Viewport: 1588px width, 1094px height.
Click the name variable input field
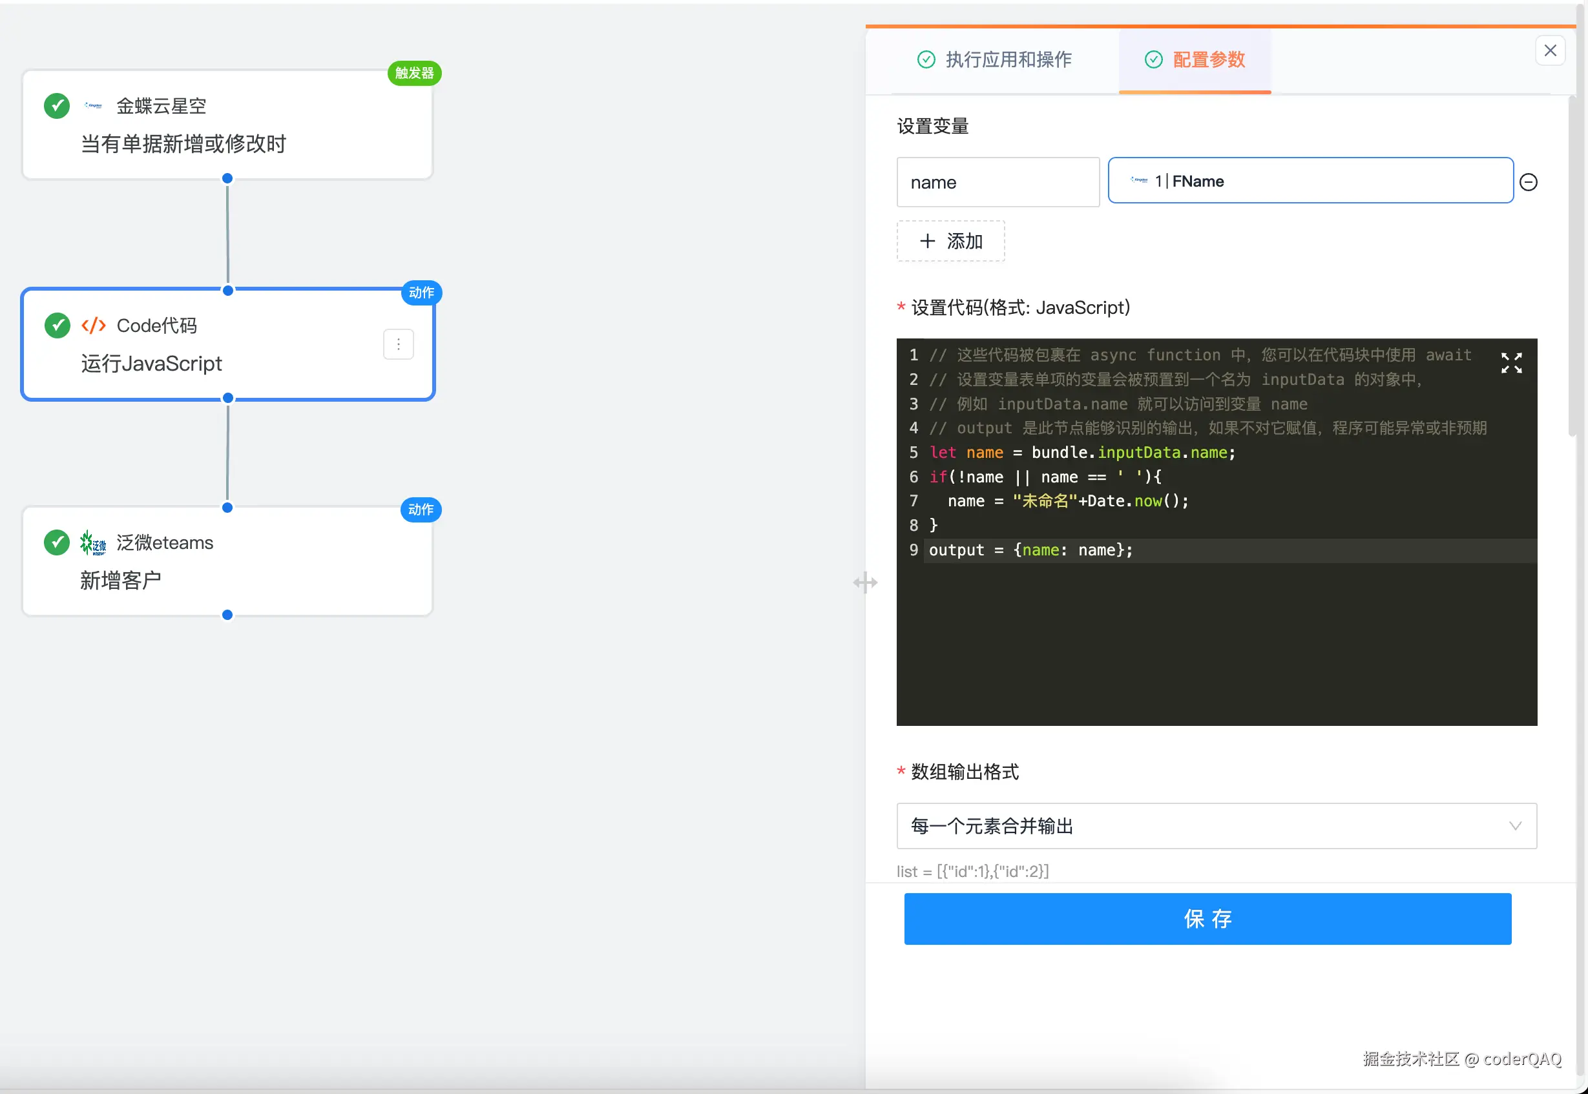[998, 182]
